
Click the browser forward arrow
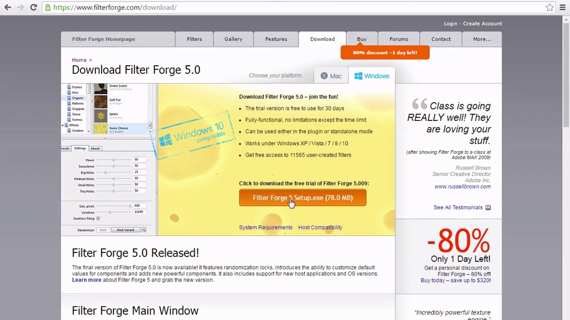(20, 7)
